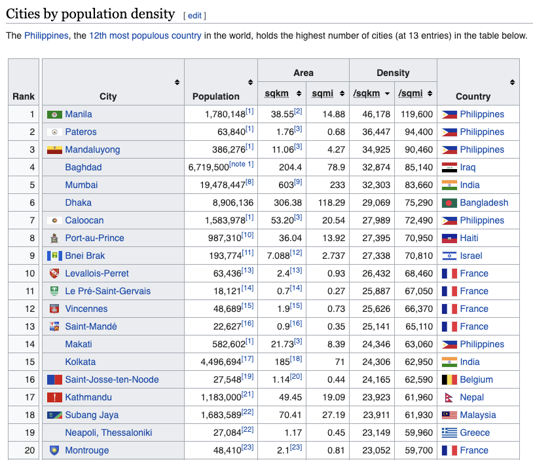Click the note 1 reference on Baghdad population
The width and height of the screenshot is (533, 460).
[x=242, y=164]
